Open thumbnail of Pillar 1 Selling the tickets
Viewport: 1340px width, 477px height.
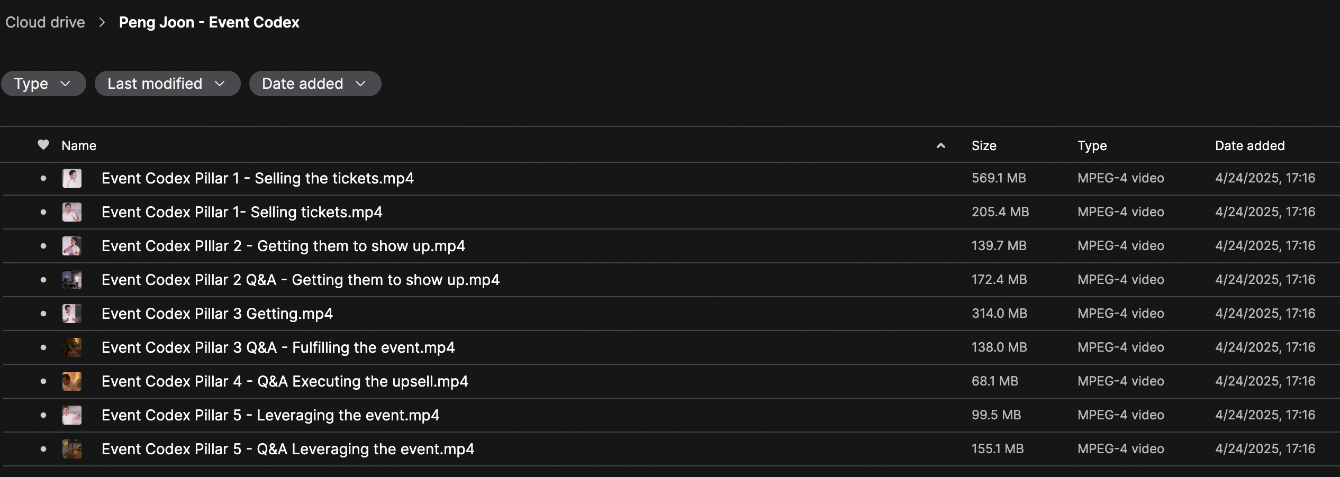[x=72, y=178]
